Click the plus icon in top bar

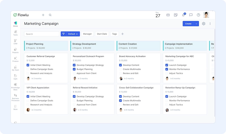[43, 15]
